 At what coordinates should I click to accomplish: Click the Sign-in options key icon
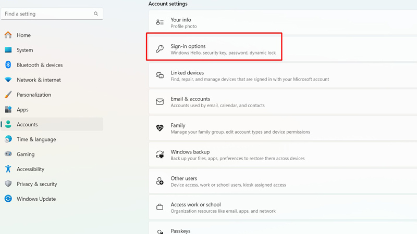(160, 48)
